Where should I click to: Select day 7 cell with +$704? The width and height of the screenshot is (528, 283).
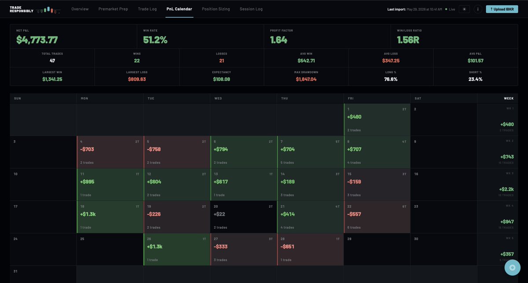[x=310, y=152]
